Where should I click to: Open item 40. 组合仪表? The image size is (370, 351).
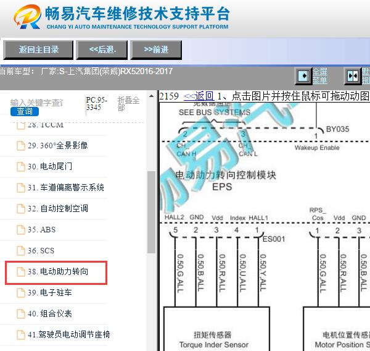point(50,314)
